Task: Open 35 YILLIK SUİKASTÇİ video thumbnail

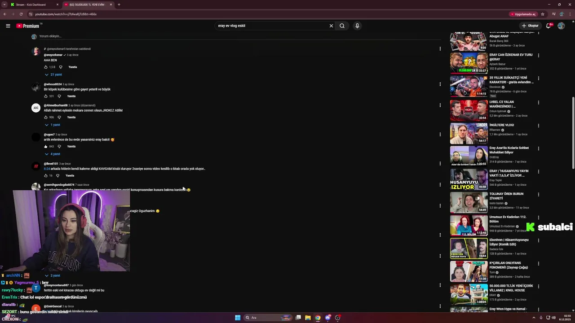Action: (469, 86)
